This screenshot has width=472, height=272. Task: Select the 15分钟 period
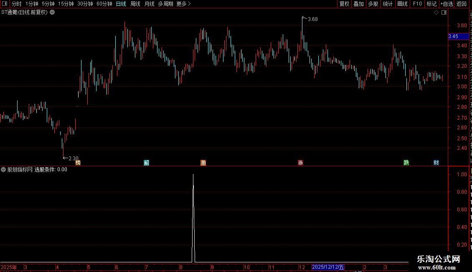tap(66, 4)
